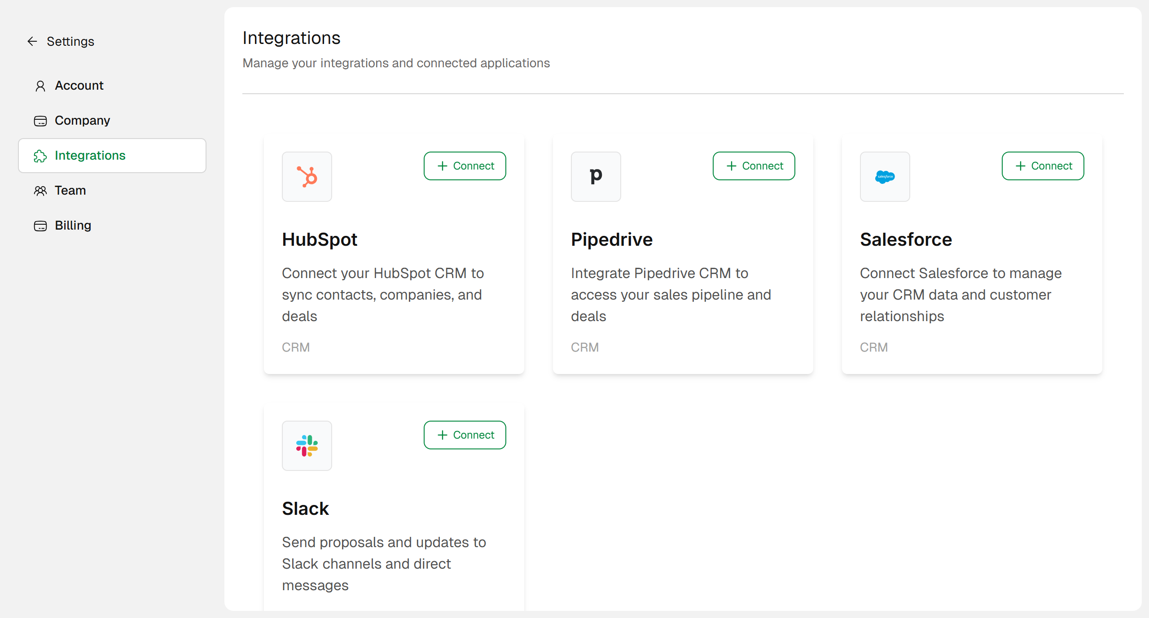Connect the Pipedrive integration
The width and height of the screenshot is (1149, 618).
754,166
